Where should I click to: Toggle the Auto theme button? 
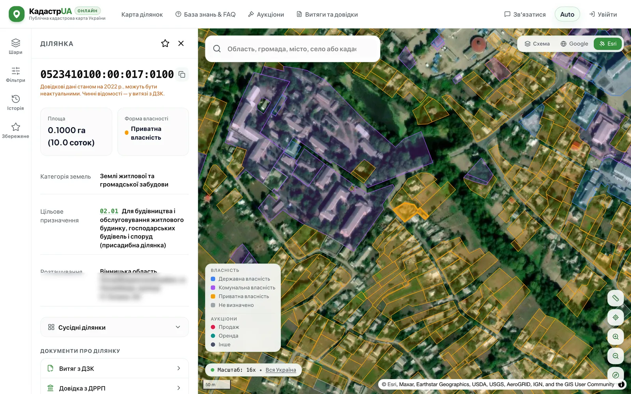coord(567,15)
